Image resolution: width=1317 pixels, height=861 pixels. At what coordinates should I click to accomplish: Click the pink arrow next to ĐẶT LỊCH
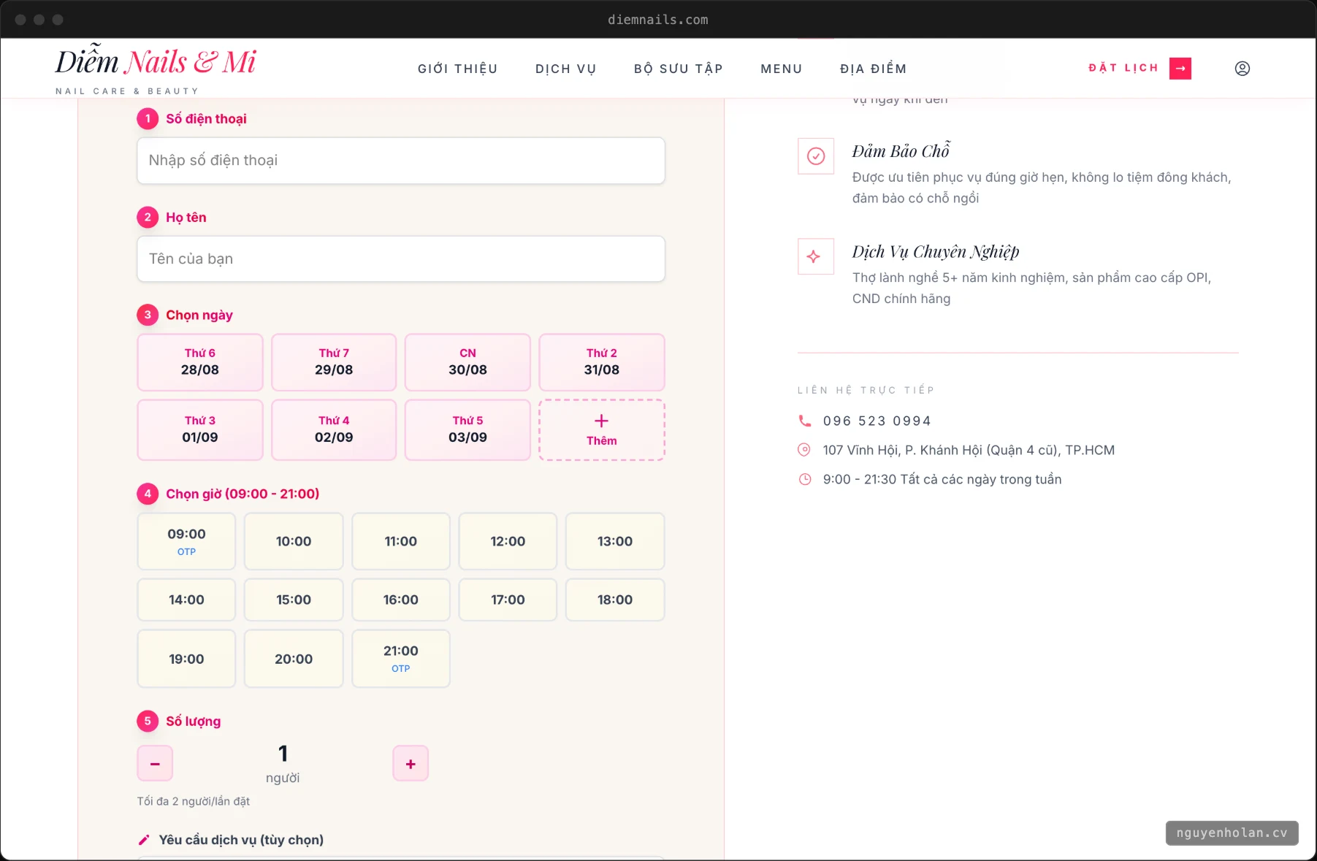coord(1180,69)
